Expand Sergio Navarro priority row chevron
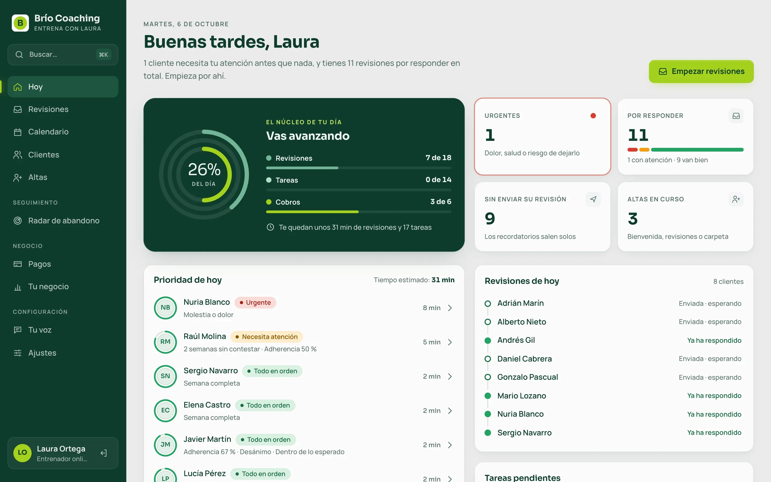Viewport: 771px width, 482px height. (x=450, y=376)
